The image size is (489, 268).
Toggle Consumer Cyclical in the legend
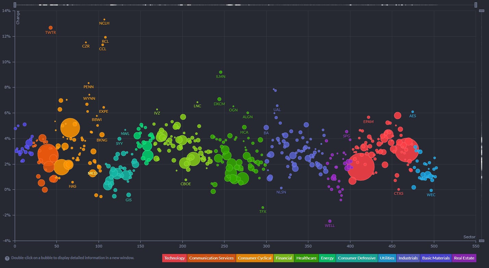click(x=255, y=258)
